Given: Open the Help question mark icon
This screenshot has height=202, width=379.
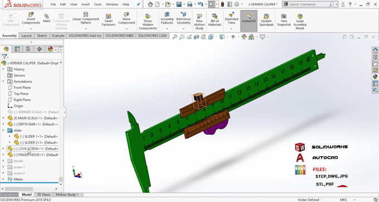Looking at the screenshot, I should tap(350, 4).
